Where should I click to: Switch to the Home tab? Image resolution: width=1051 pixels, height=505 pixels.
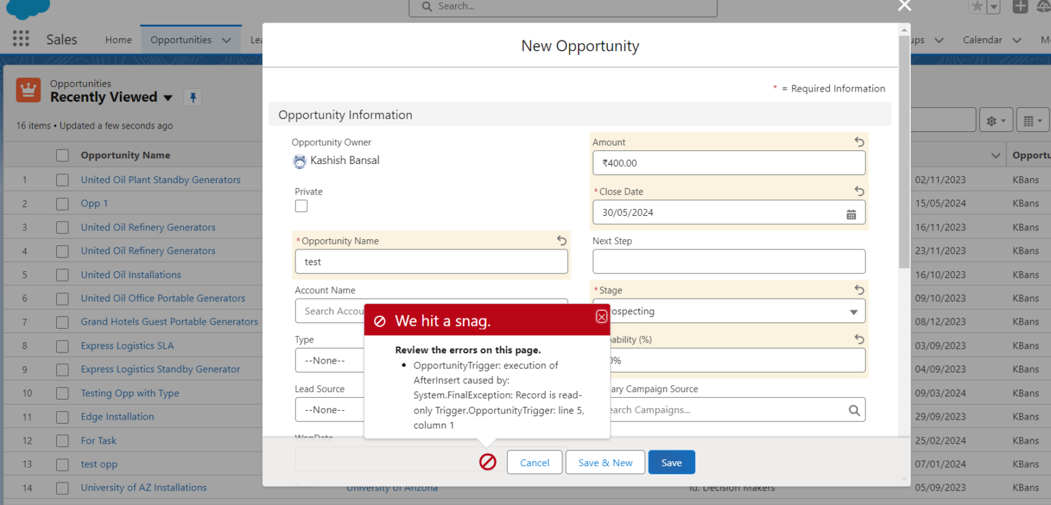[118, 40]
